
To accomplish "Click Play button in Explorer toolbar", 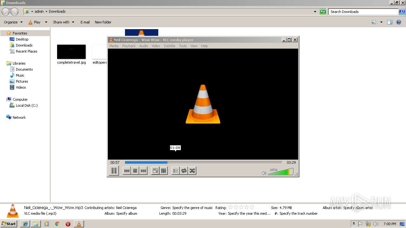I will tap(34, 22).
